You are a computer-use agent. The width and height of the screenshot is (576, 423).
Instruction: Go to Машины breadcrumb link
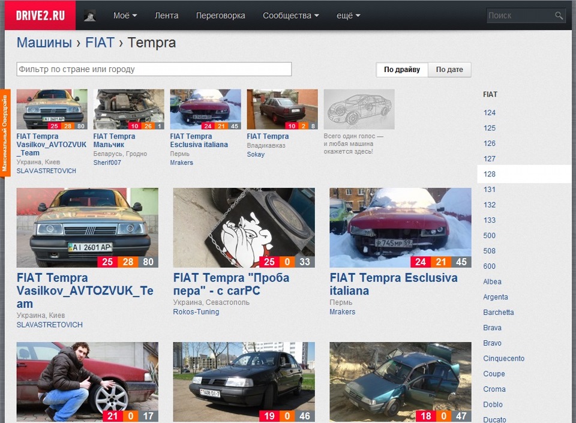[44, 43]
